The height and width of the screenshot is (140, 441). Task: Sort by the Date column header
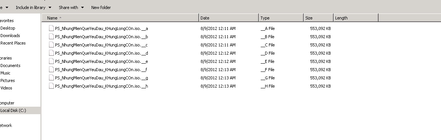(x=229, y=18)
